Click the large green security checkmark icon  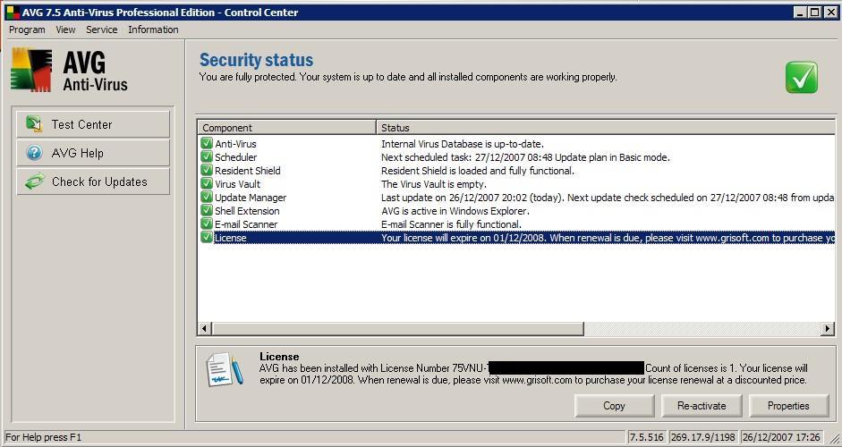tap(802, 77)
